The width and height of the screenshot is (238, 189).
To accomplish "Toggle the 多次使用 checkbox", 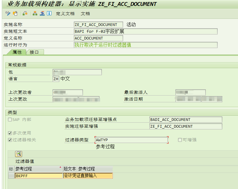I will click(x=10, y=133).
